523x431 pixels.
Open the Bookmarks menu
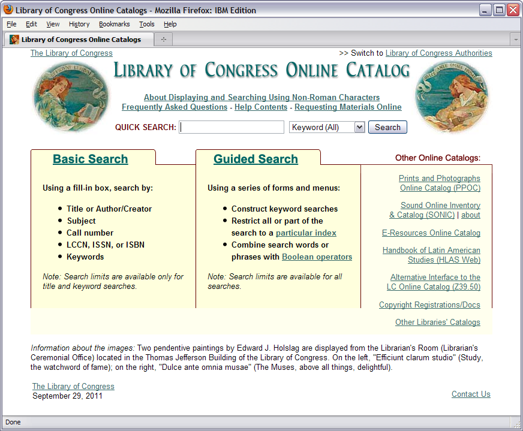coord(114,24)
